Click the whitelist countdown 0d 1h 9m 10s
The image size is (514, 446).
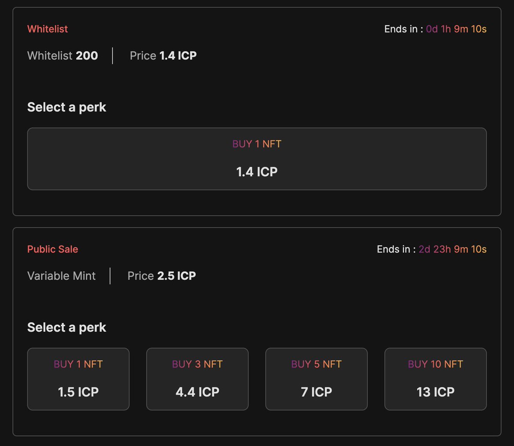coord(456,29)
